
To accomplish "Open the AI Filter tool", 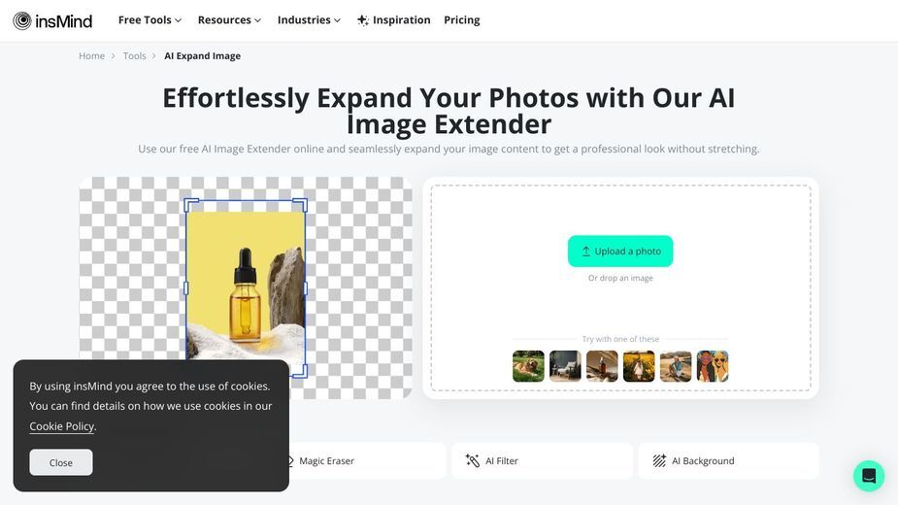I will [542, 461].
